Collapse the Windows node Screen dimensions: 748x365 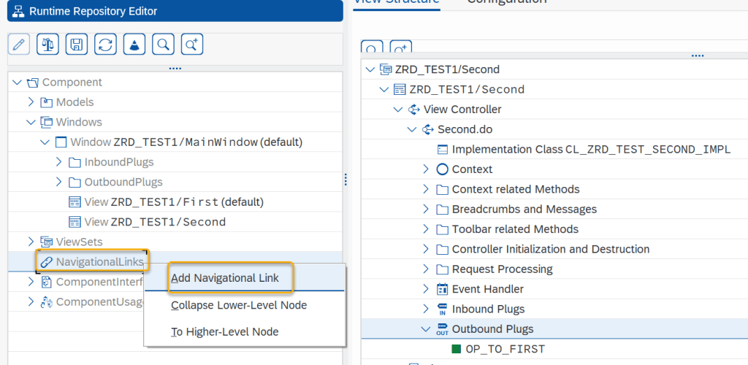click(x=31, y=122)
